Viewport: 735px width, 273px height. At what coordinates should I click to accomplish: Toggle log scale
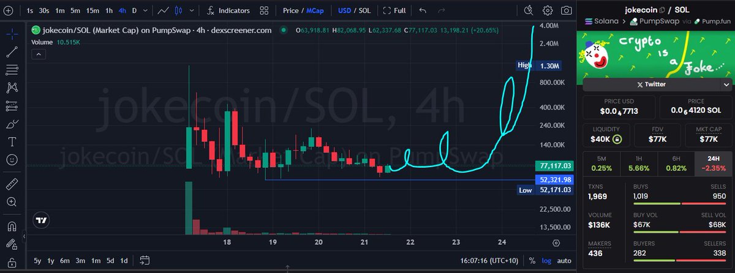point(546,260)
